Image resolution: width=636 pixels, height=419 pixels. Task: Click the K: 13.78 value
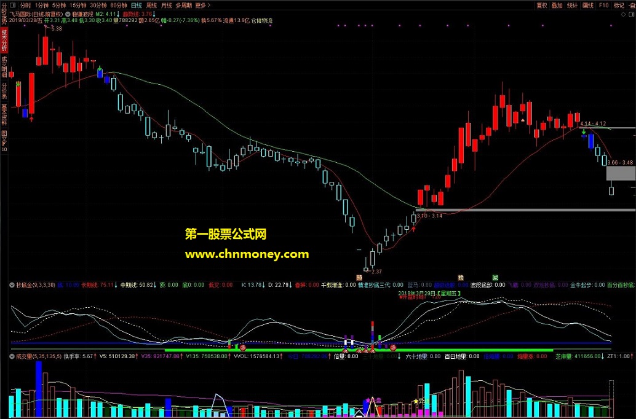(253, 285)
